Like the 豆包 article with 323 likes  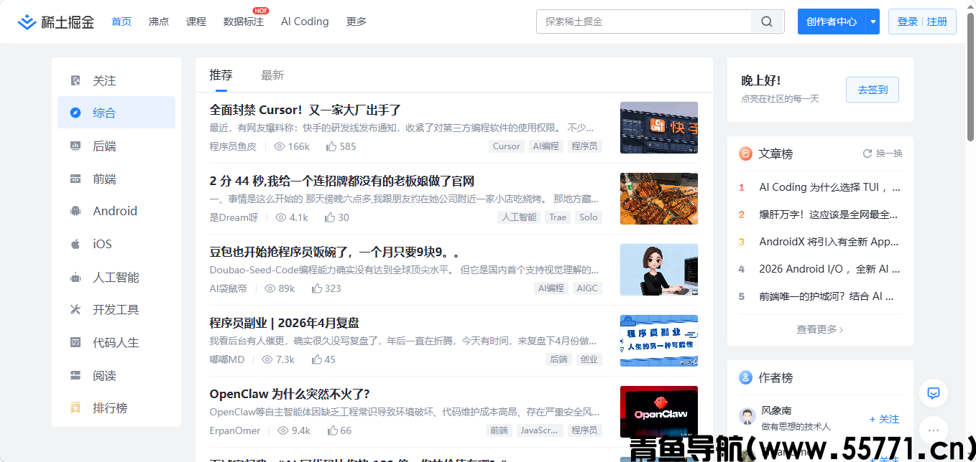tap(317, 288)
